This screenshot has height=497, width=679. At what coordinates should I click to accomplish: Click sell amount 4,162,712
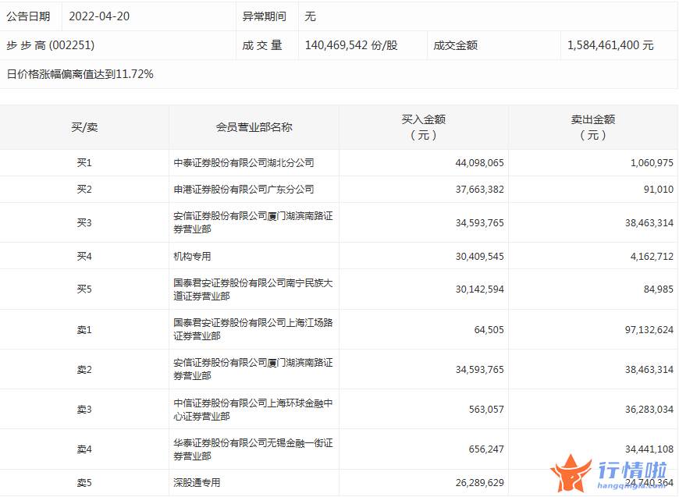pyautogui.click(x=652, y=256)
